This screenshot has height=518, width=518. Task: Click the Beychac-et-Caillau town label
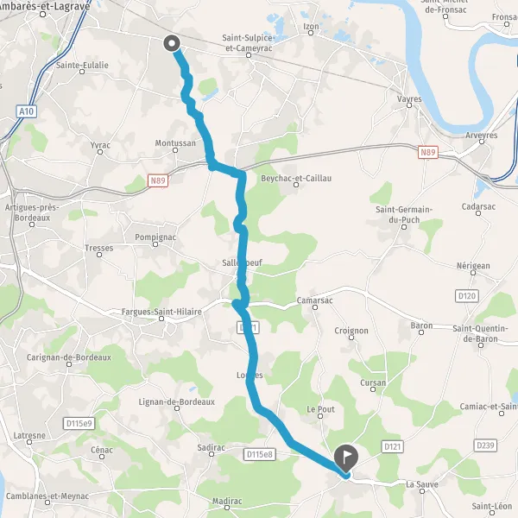(x=296, y=178)
